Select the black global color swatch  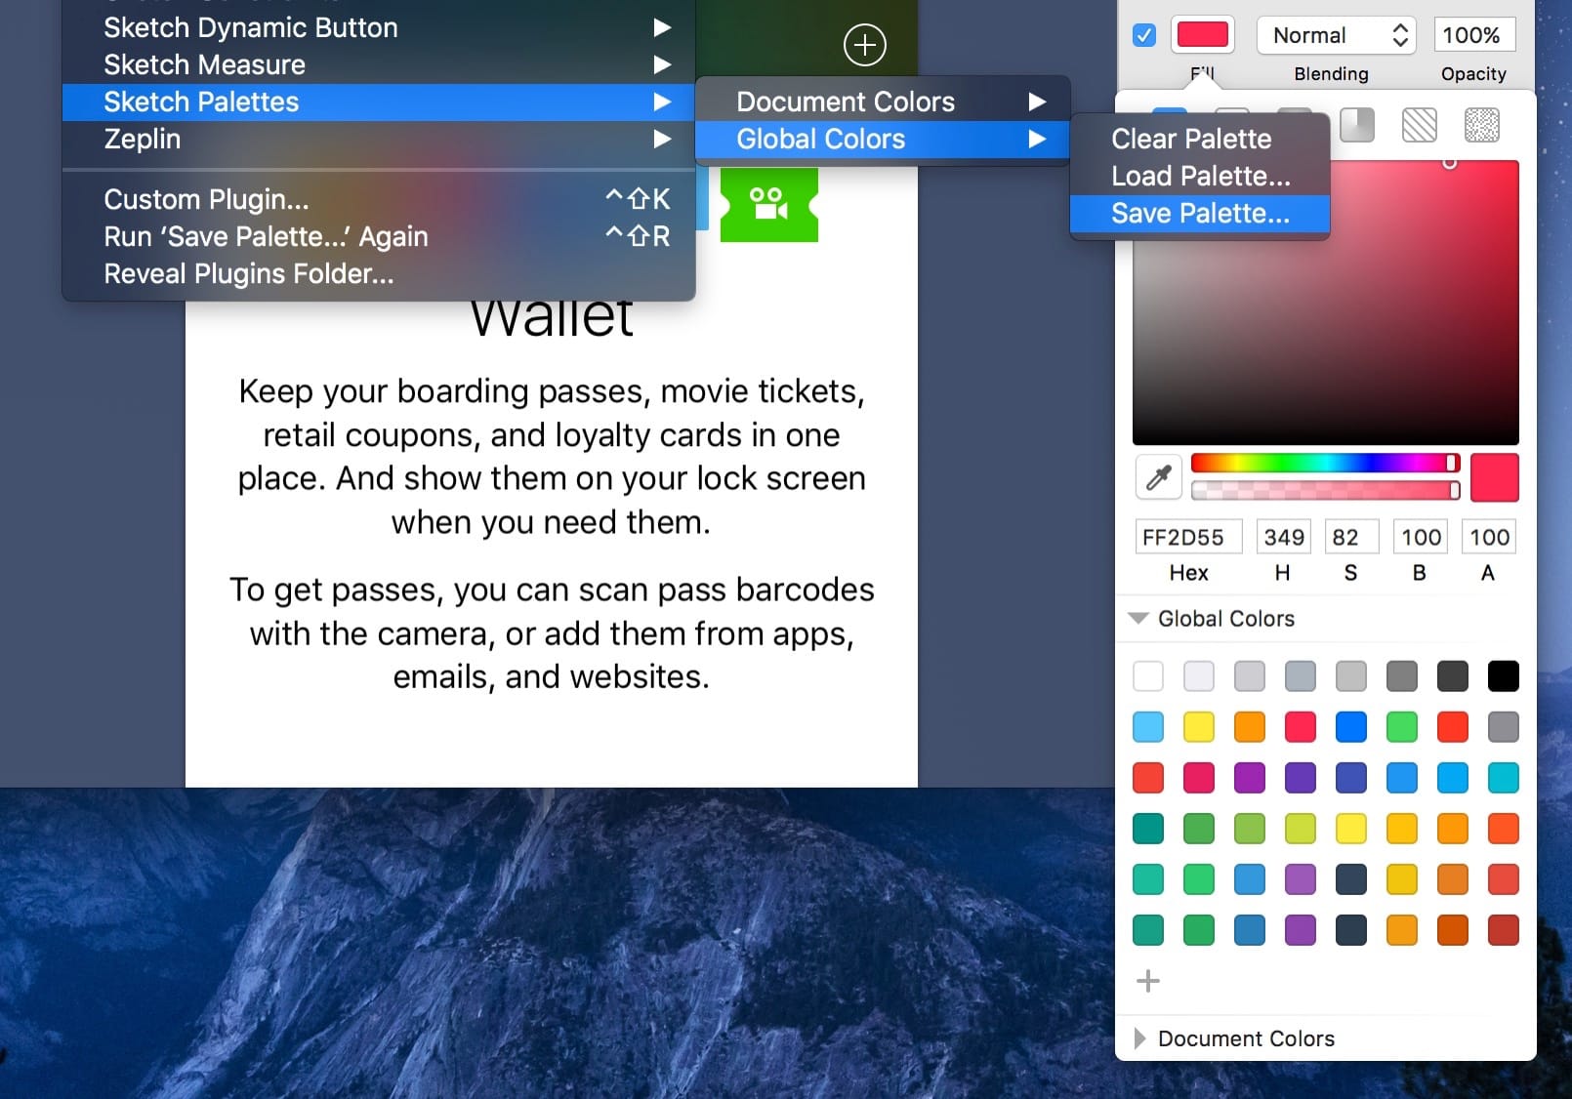pos(1504,675)
